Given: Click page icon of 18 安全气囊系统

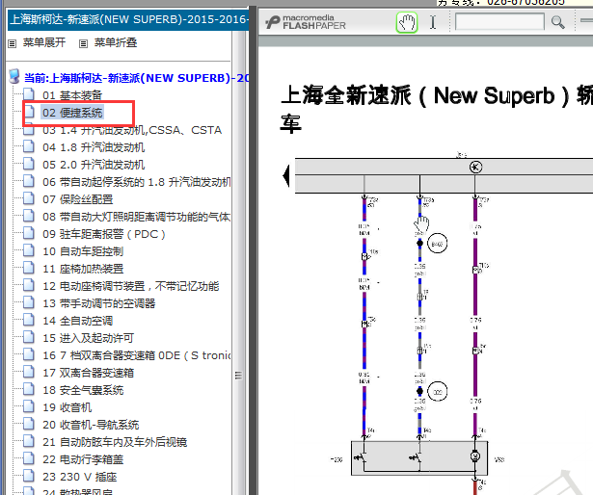Looking at the screenshot, I should tap(29, 389).
